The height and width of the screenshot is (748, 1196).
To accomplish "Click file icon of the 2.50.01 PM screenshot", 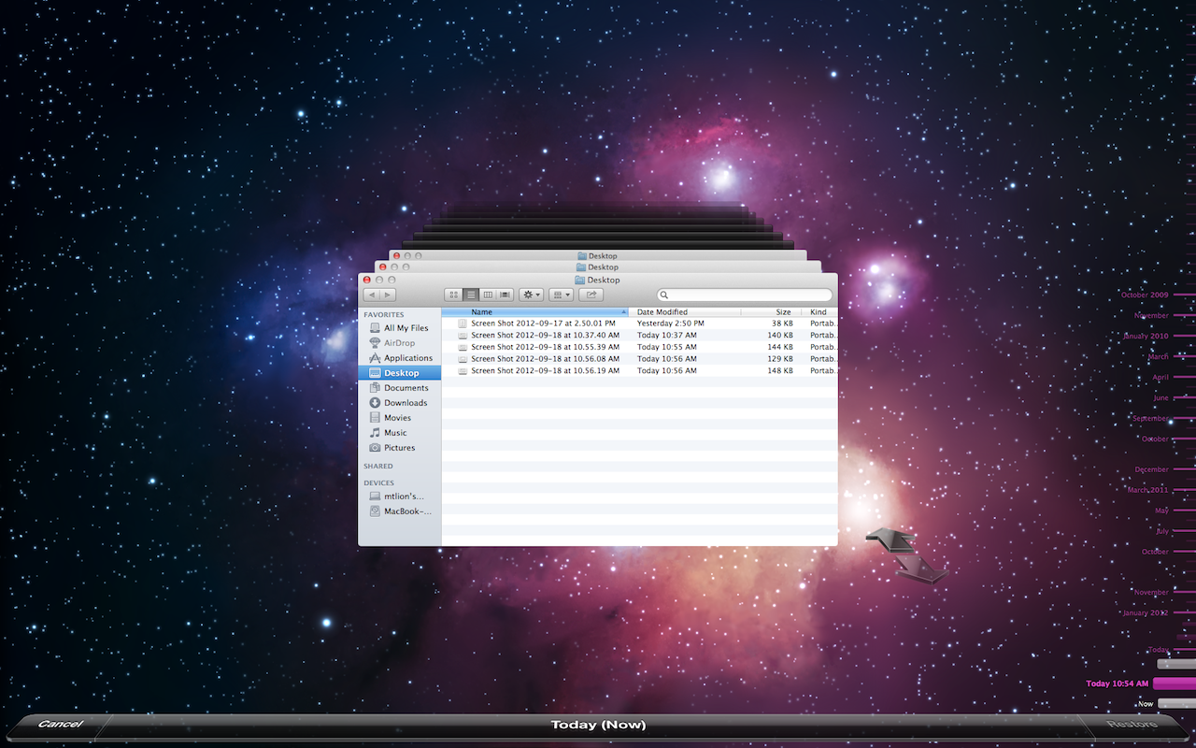I will (462, 324).
